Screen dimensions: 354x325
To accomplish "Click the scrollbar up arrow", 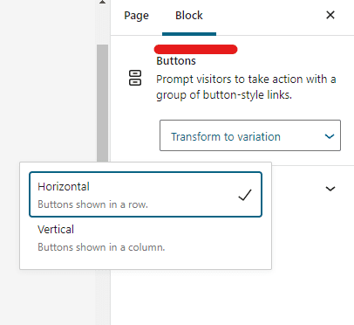I will click(102, 3).
